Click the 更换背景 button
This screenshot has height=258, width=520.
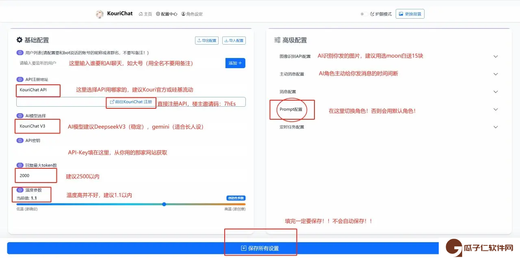click(x=410, y=14)
